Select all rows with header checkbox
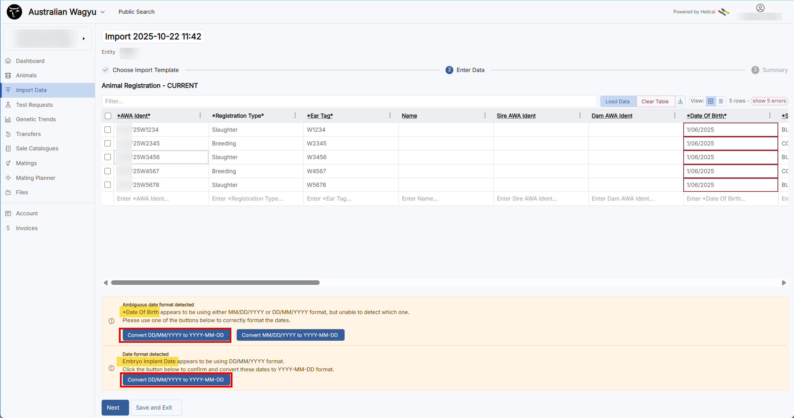Viewport: 794px width, 418px height. (x=108, y=116)
